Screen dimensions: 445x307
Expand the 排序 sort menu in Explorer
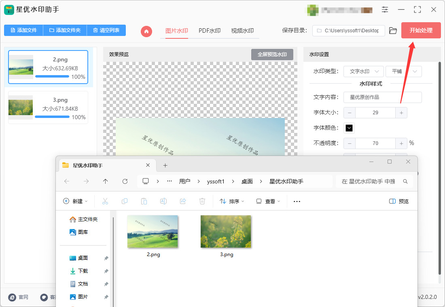(x=231, y=201)
